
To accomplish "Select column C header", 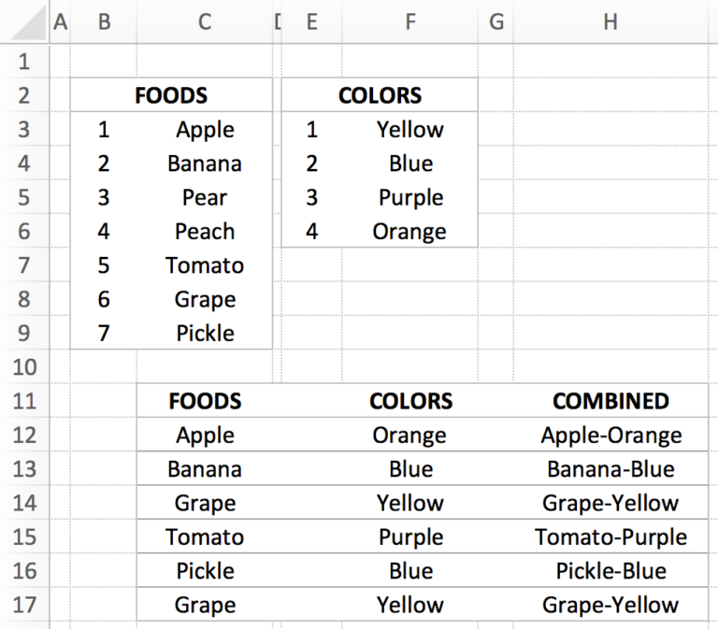I will [x=205, y=21].
